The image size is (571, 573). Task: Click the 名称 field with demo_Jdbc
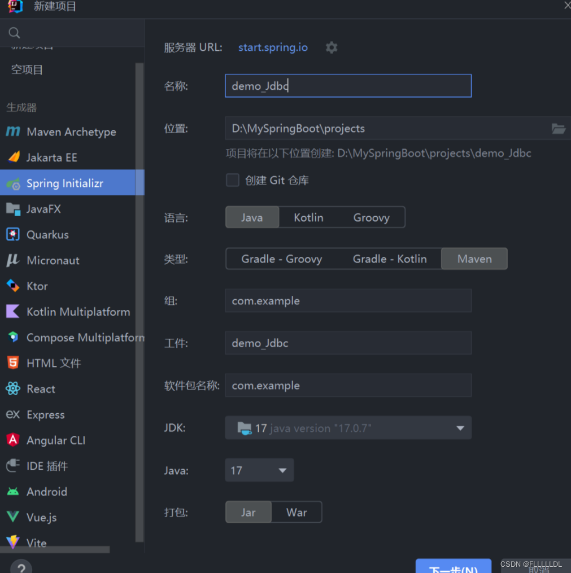(348, 86)
